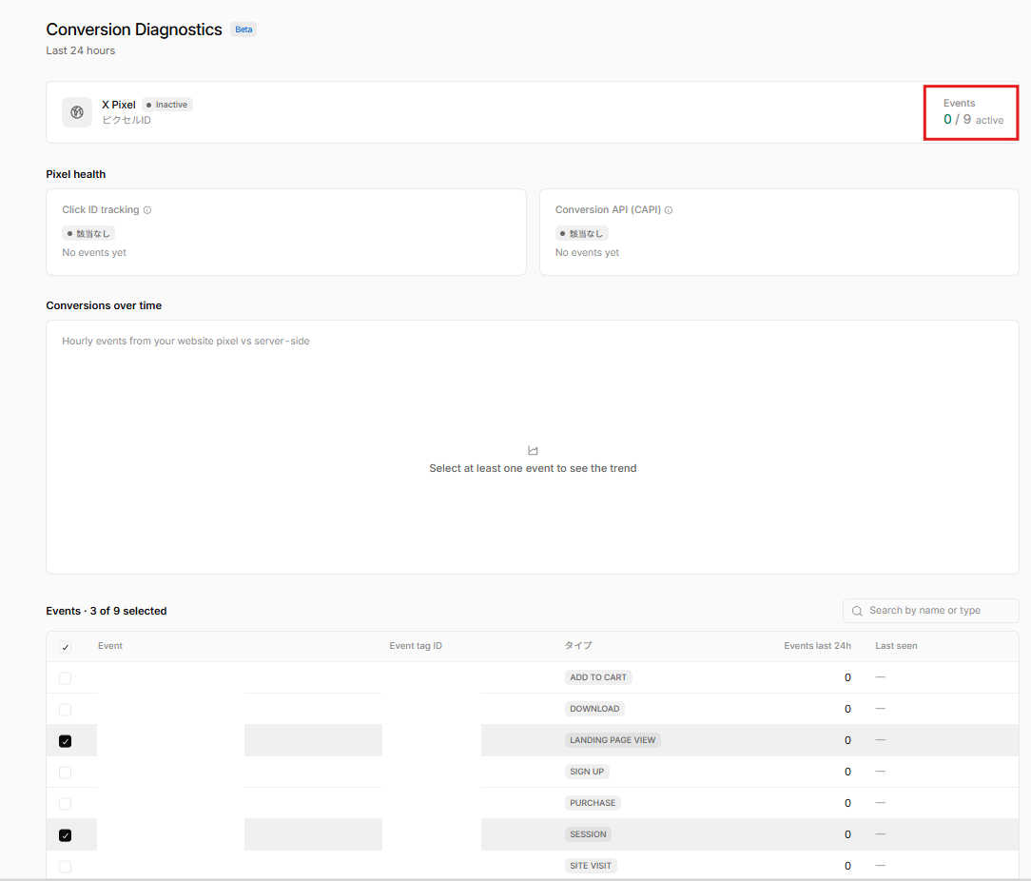Click the Beta badge beside the title

pyautogui.click(x=243, y=29)
